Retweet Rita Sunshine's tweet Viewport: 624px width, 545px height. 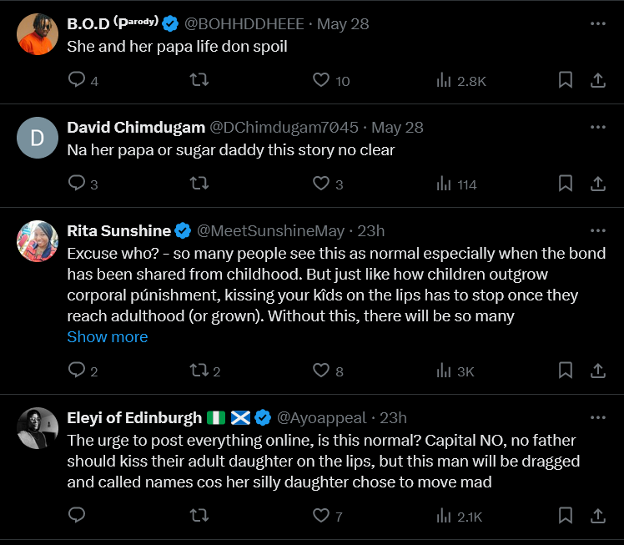pos(199,371)
